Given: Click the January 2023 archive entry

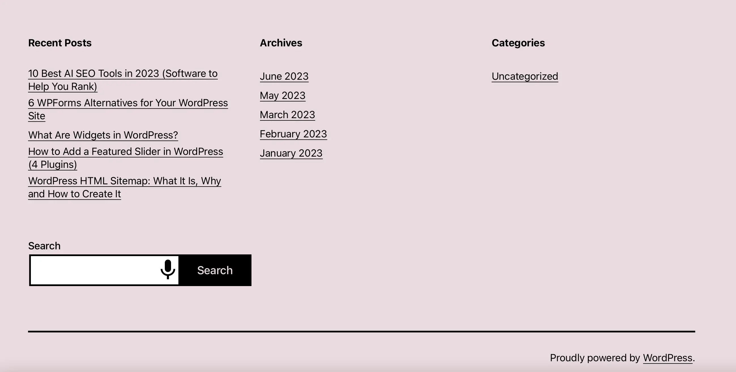Looking at the screenshot, I should [x=291, y=153].
